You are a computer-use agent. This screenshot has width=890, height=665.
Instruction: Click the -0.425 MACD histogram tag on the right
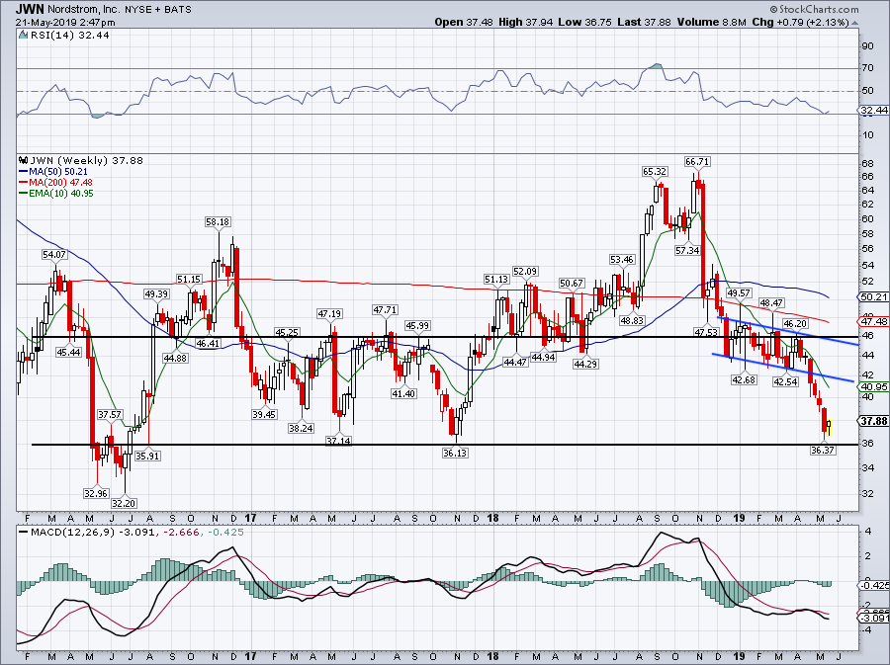873,585
